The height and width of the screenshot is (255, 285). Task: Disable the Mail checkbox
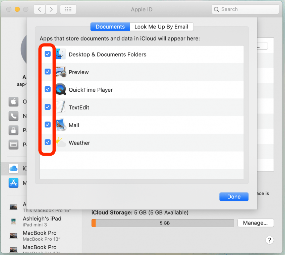48,124
